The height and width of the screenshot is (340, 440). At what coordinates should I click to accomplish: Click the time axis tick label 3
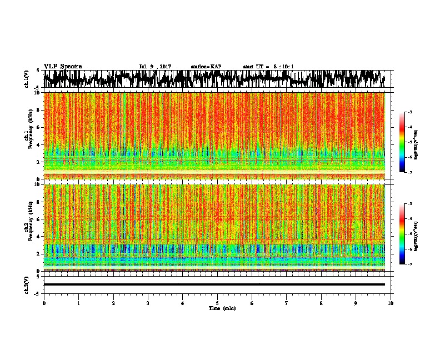coord(148,303)
